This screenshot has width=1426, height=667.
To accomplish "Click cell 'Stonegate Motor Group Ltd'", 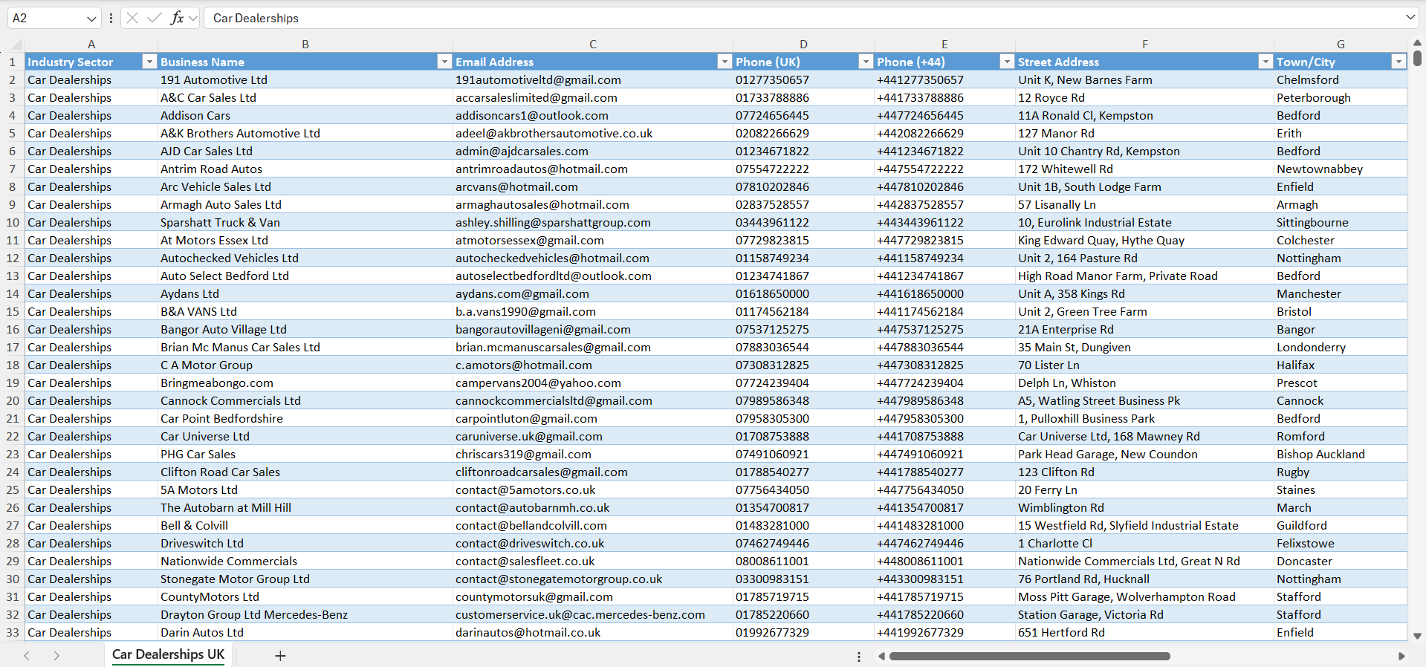I will tap(305, 579).
